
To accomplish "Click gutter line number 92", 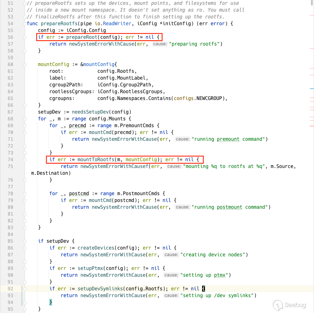I will pos(10,289).
